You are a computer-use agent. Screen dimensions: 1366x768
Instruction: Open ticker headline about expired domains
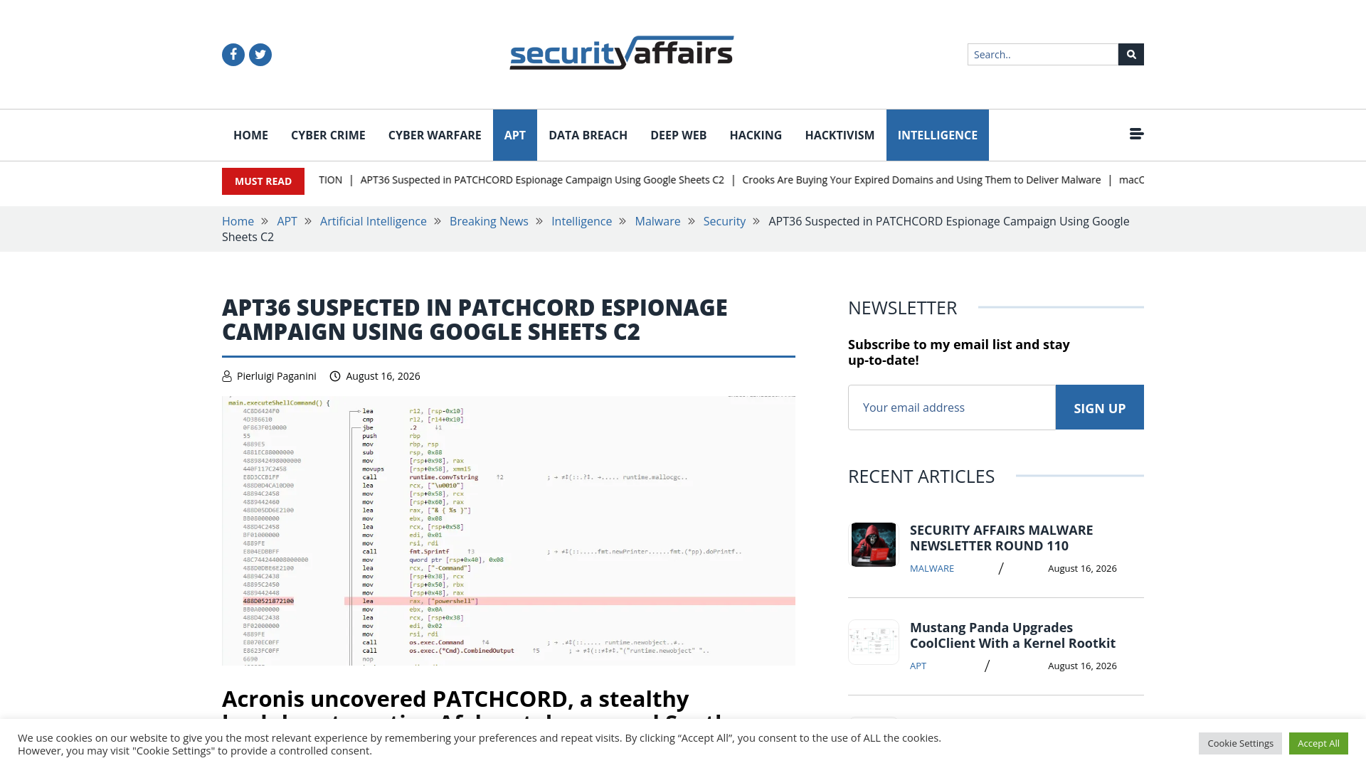point(921,180)
